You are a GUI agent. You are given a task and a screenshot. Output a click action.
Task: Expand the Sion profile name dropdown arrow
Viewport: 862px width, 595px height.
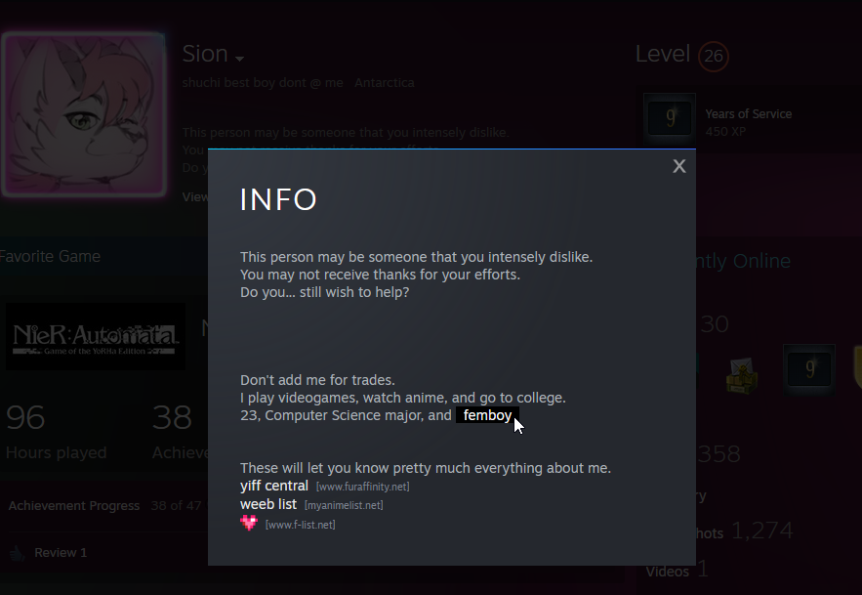point(239,58)
